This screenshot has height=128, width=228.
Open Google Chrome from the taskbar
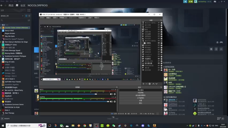click(85, 125)
